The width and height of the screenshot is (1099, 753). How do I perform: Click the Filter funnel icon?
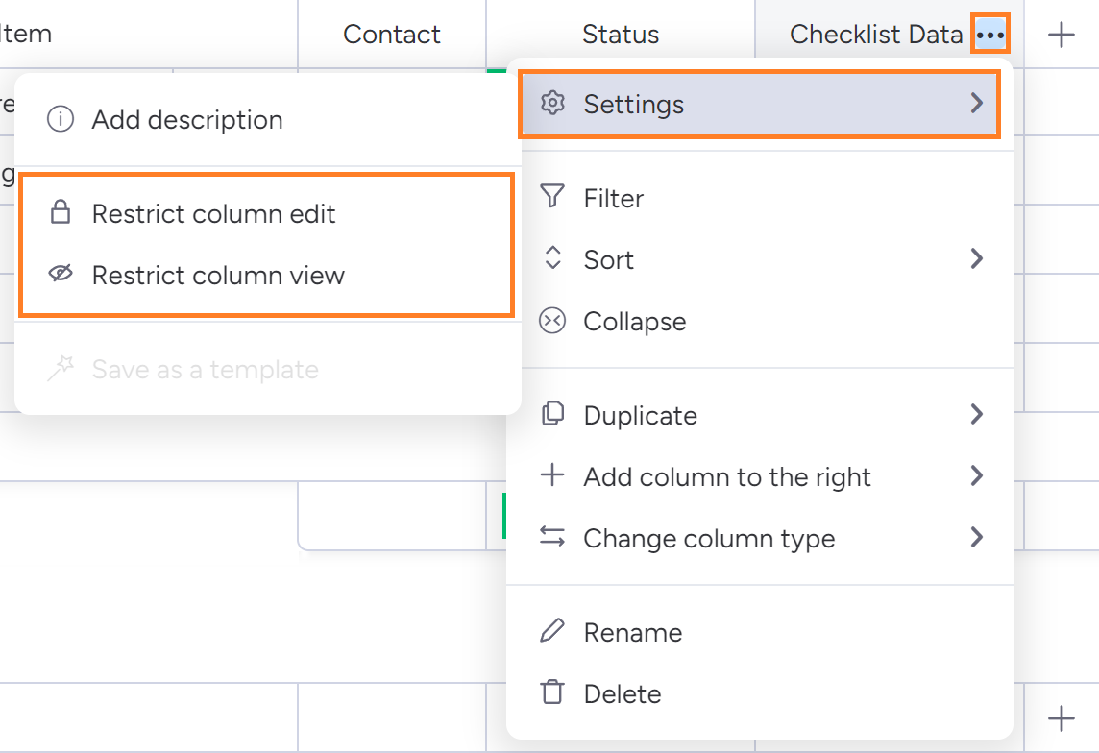552,198
